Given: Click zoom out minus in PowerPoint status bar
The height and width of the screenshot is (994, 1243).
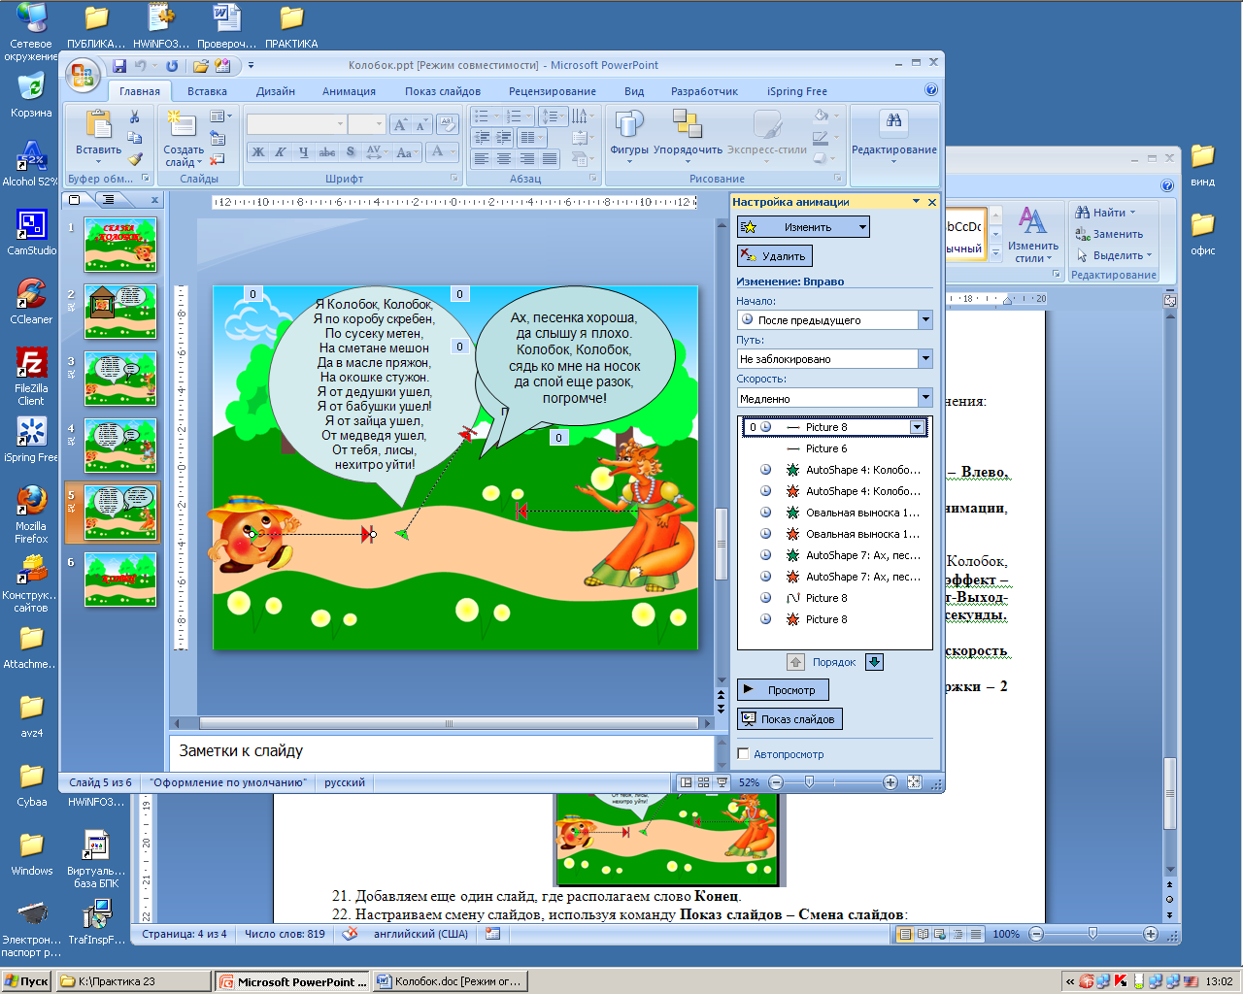Looking at the screenshot, I should pyautogui.click(x=775, y=782).
